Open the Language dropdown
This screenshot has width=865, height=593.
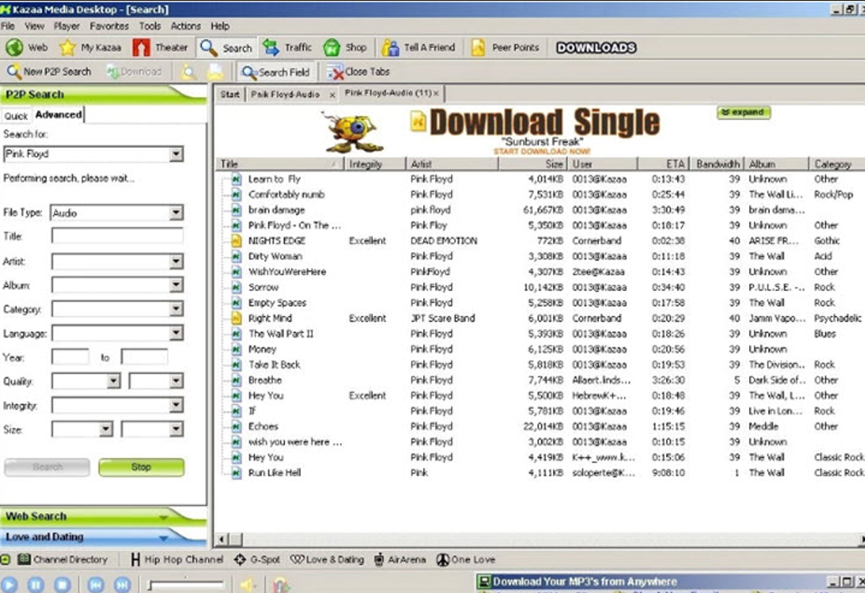(x=176, y=333)
